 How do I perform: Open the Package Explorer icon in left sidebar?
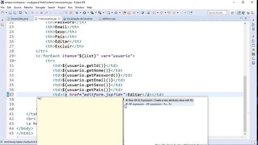[x=2, y=25]
